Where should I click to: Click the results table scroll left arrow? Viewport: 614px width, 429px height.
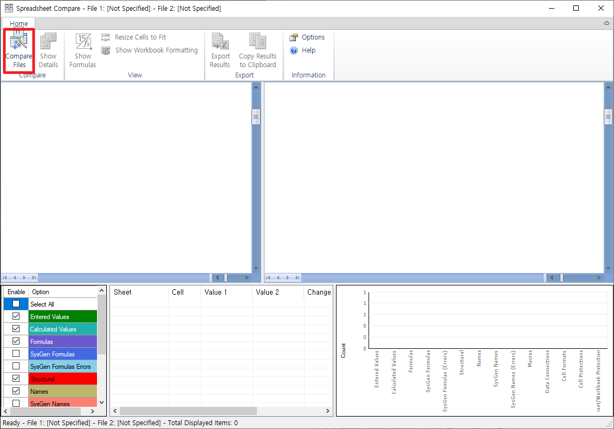pos(115,411)
